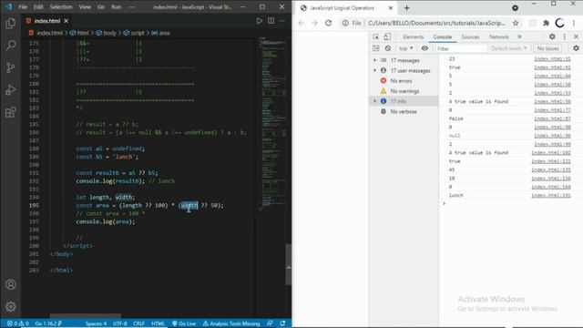
Task: Open Source Control view in activity bar
Action: tap(10, 67)
